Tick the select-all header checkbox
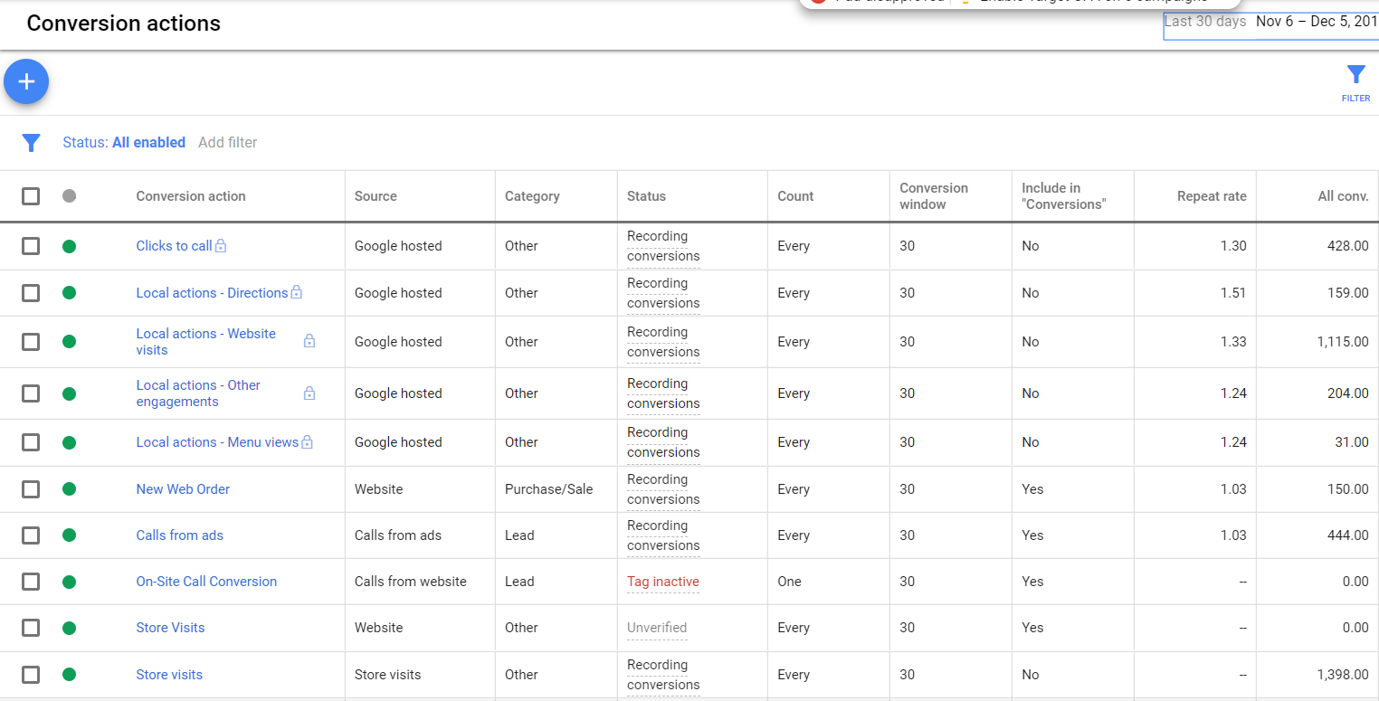The height and width of the screenshot is (701, 1379). point(31,196)
